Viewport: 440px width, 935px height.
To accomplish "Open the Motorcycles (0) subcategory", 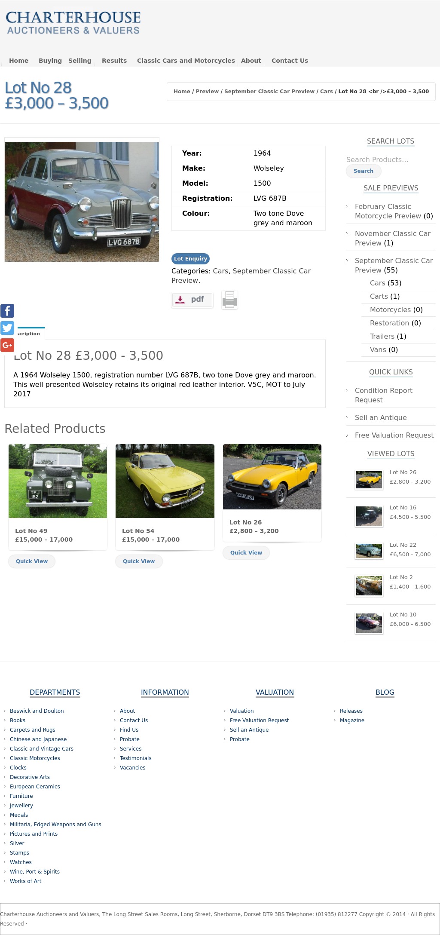I will (x=391, y=310).
